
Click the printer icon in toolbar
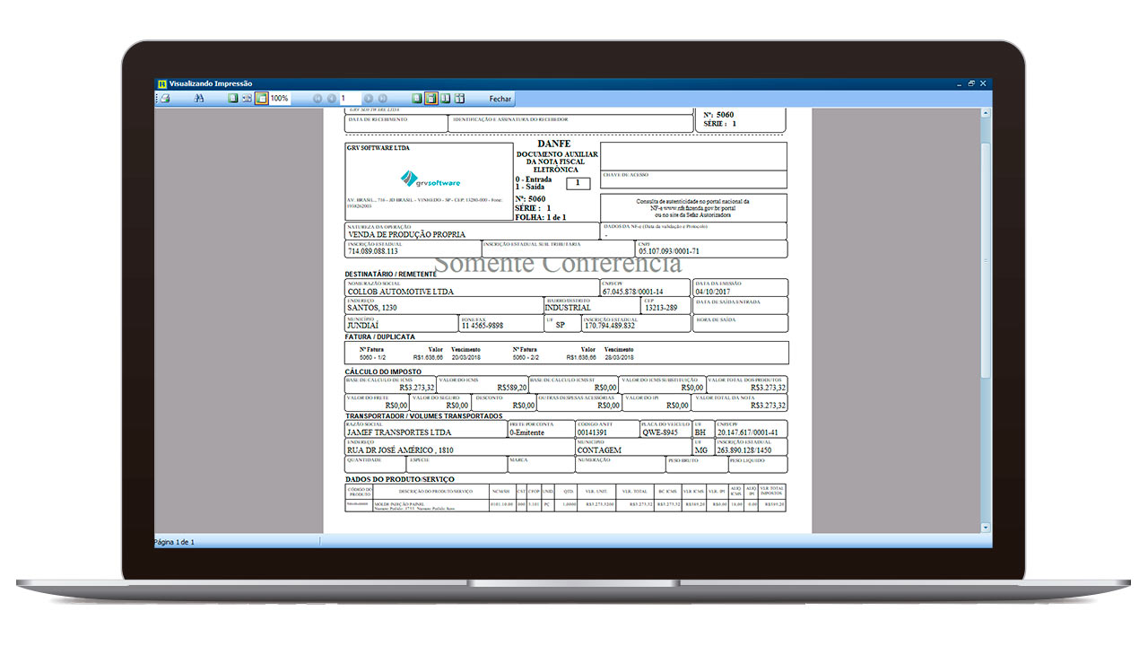[165, 98]
